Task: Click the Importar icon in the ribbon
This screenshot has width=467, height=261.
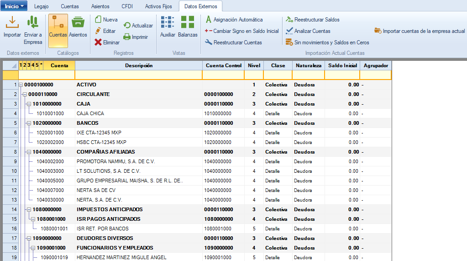Action: pyautogui.click(x=12, y=22)
